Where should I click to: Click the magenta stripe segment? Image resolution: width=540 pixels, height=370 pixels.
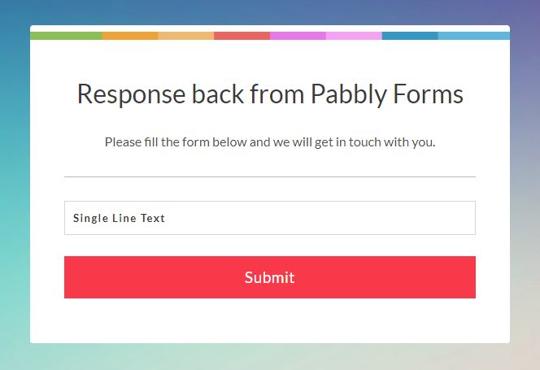(298, 36)
